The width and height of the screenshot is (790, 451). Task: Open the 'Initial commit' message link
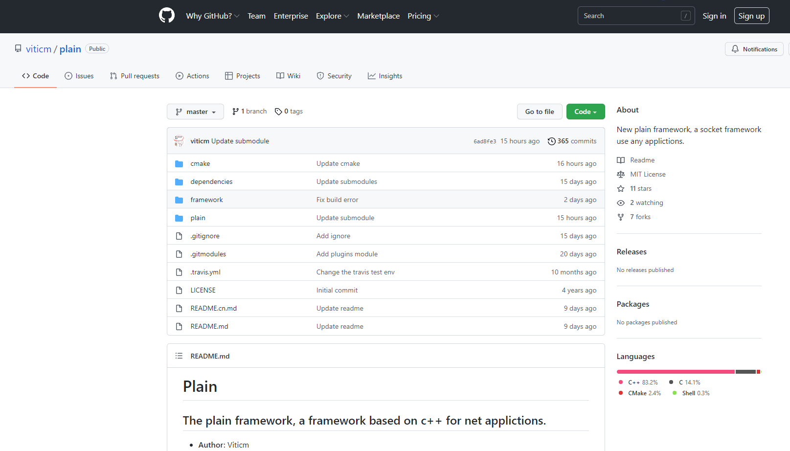coord(337,291)
